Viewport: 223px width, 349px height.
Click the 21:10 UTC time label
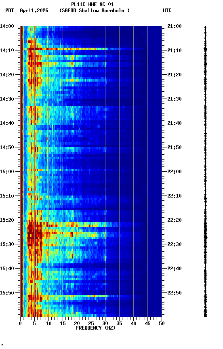coord(175,50)
